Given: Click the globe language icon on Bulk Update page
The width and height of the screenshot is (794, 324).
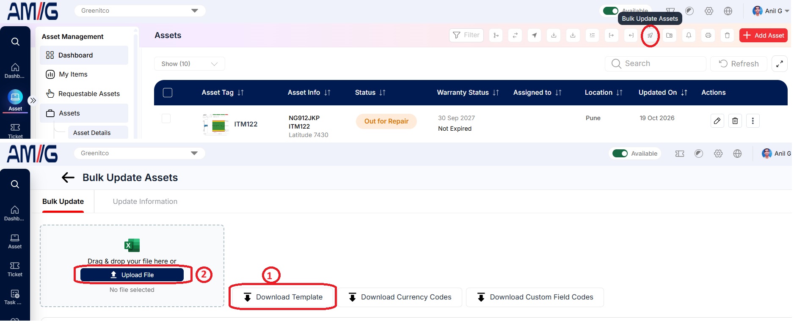Looking at the screenshot, I should (x=738, y=154).
